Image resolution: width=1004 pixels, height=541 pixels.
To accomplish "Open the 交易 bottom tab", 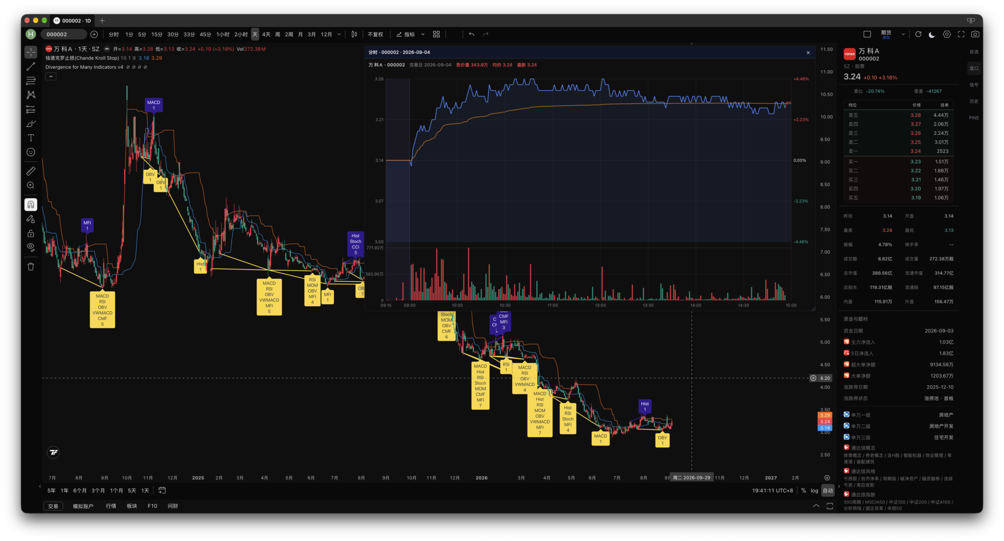I will click(x=53, y=506).
